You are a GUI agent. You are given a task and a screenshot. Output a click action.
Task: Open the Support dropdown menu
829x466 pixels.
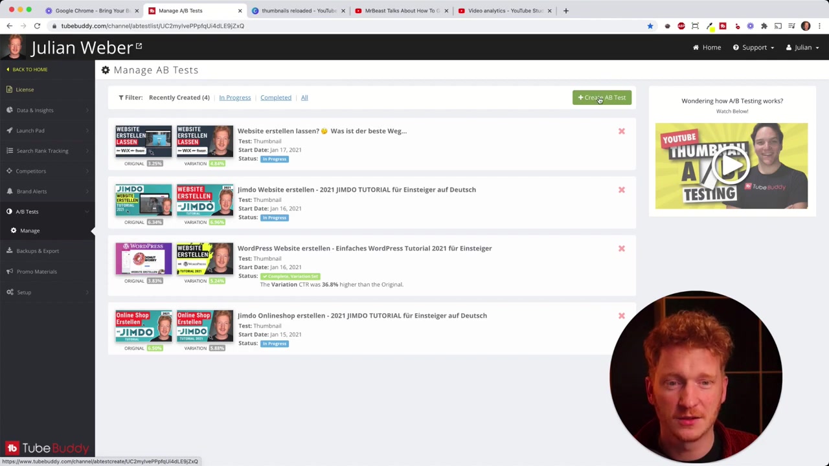753,47
